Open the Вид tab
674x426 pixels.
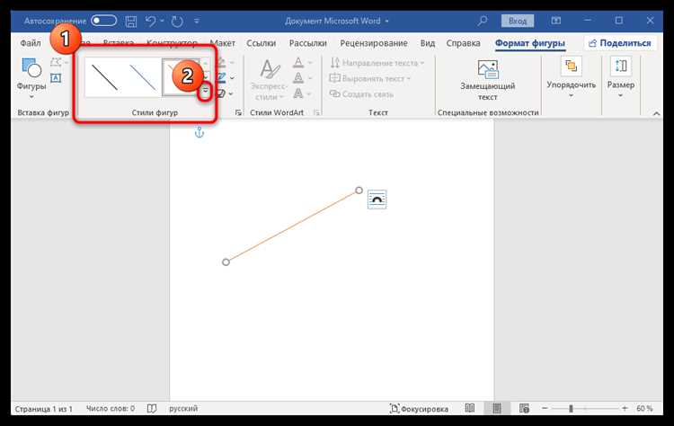point(427,43)
